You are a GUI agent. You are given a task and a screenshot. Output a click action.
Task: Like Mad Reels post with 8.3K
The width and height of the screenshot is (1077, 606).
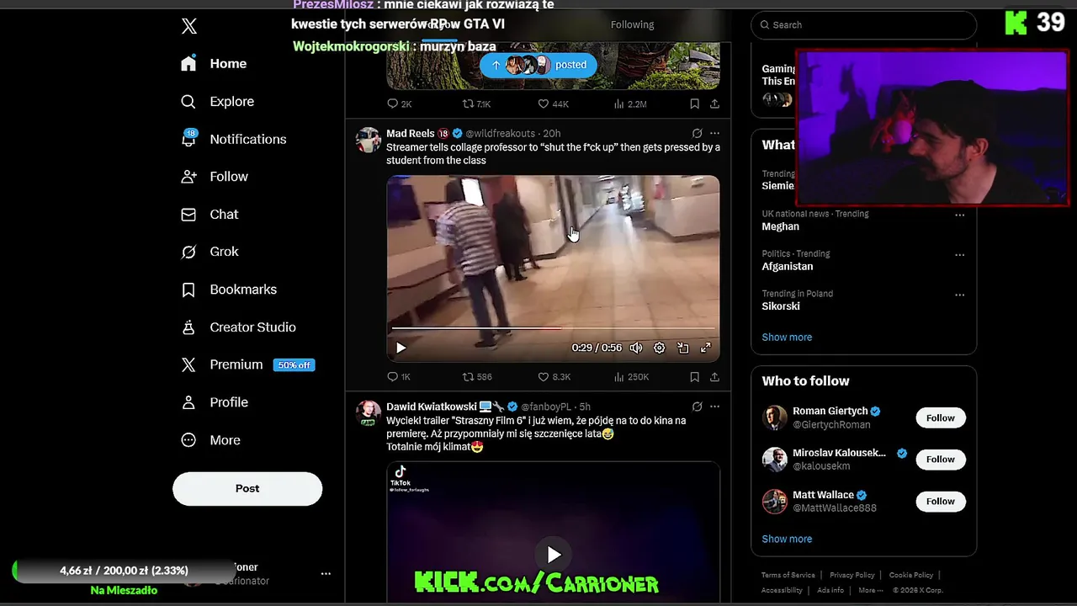[554, 377]
